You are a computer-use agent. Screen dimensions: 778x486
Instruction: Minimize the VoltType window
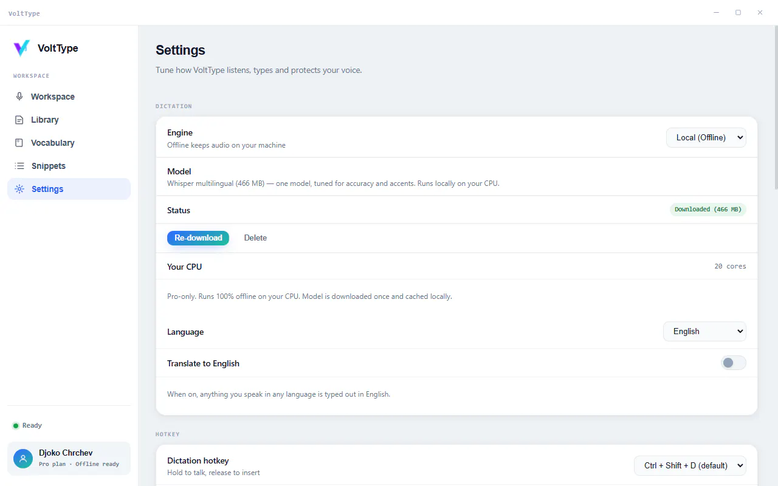(x=717, y=13)
